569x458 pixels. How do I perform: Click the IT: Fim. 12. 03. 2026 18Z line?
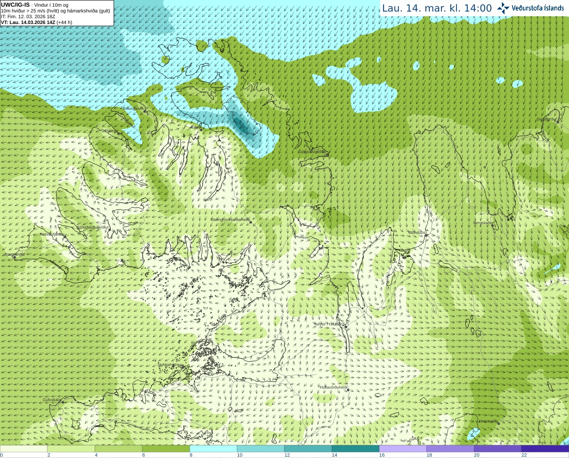coord(28,16)
